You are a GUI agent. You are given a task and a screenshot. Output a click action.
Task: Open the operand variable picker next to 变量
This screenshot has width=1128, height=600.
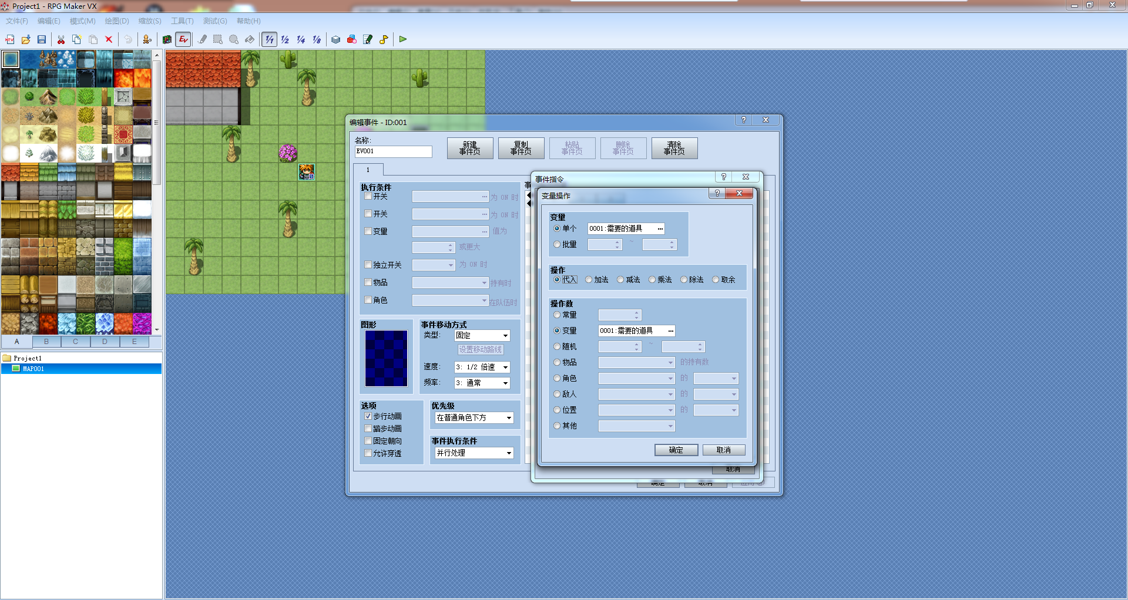[670, 331]
